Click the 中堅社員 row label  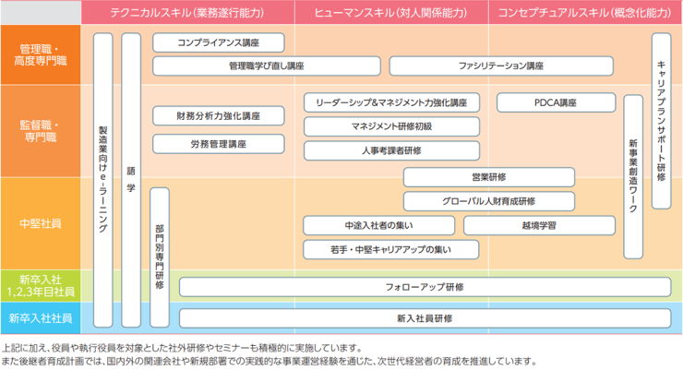40,222
